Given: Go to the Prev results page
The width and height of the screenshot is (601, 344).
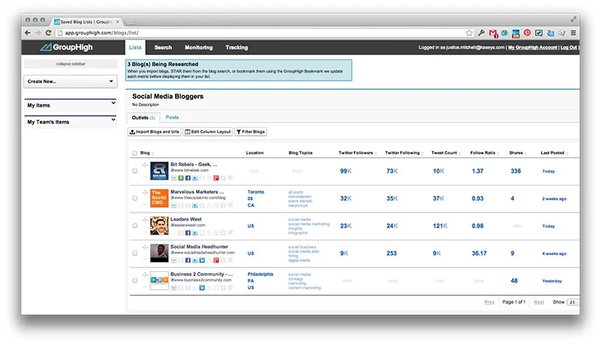Looking at the screenshot, I should tap(490, 302).
